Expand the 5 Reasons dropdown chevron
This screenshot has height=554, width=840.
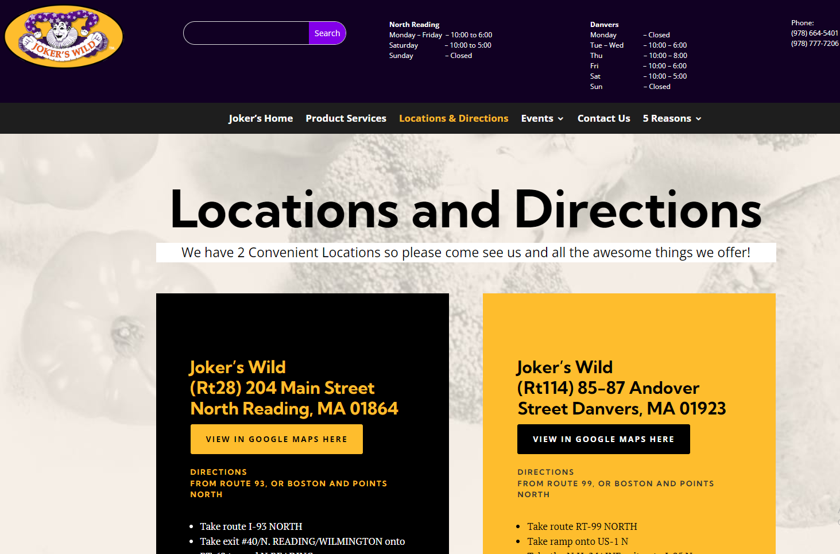[x=699, y=119]
